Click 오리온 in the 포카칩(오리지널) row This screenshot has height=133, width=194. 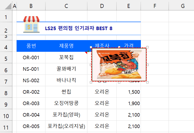pos(102,126)
